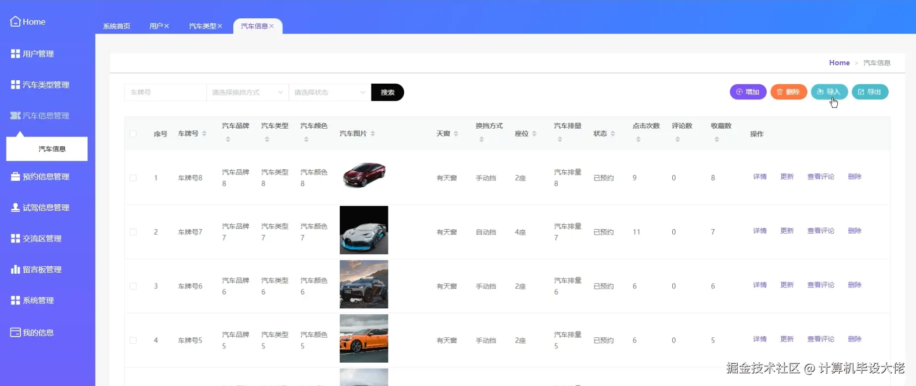Click 查看评论 for 车牌号6
The height and width of the screenshot is (386, 916).
point(821,285)
